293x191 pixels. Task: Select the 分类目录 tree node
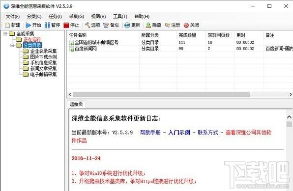click(x=32, y=45)
